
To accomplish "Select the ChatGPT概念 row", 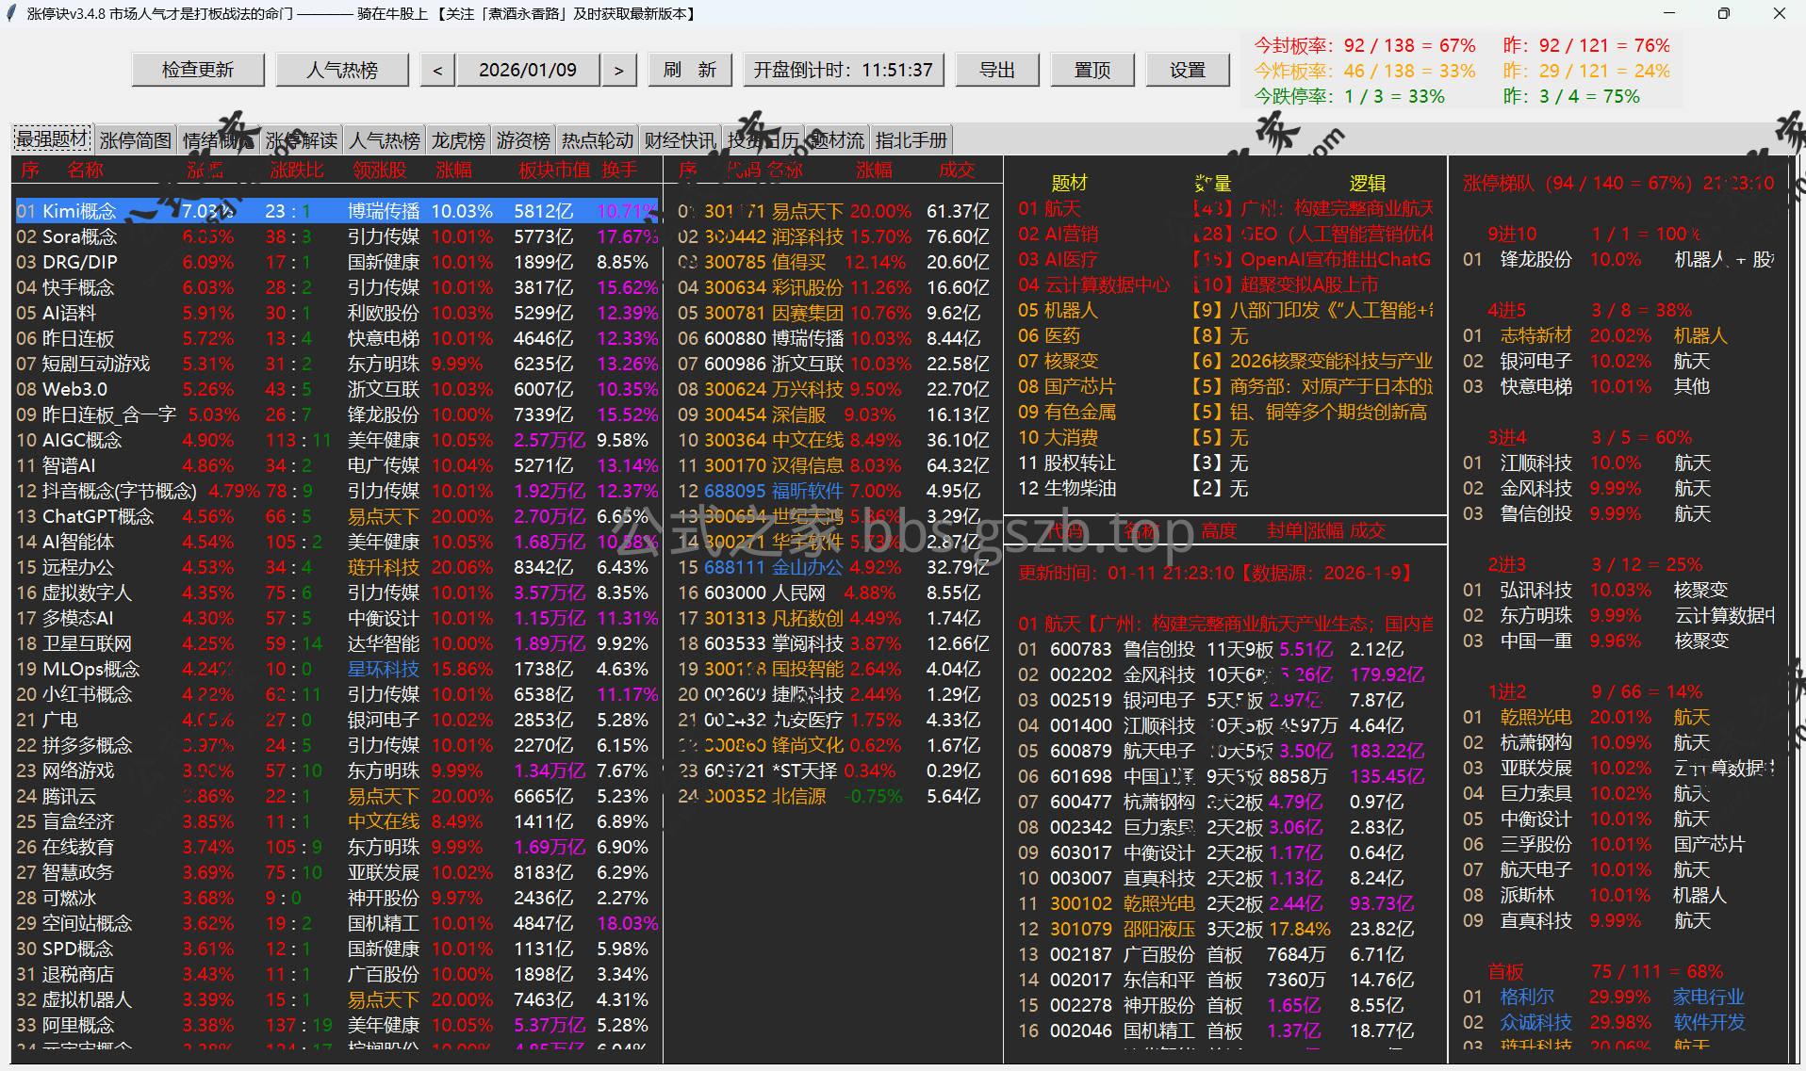I will point(337,516).
